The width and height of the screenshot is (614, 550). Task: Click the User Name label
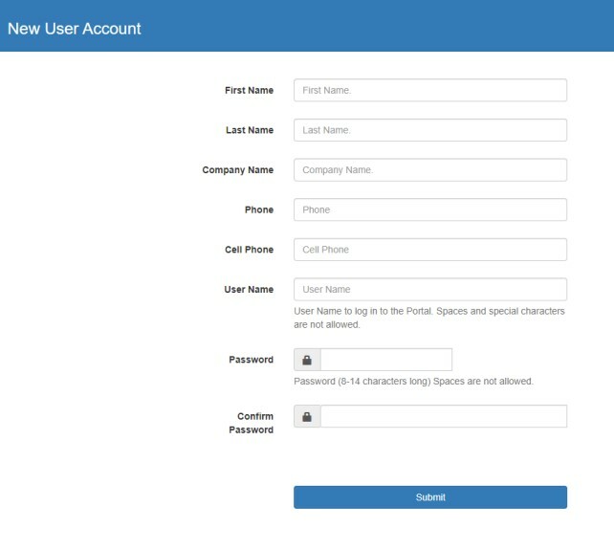(x=249, y=290)
